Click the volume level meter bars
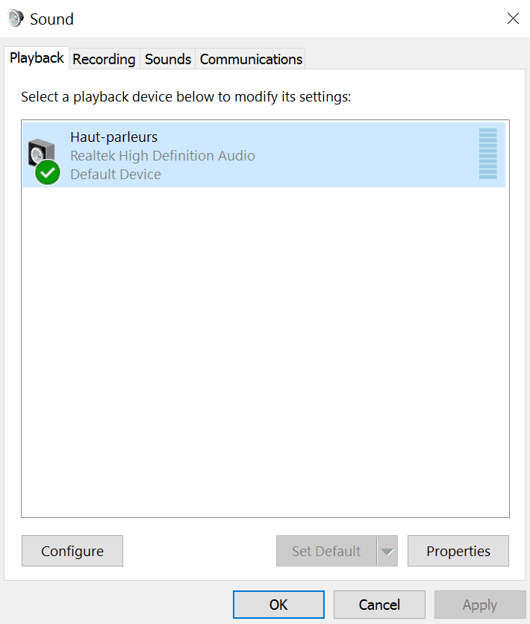The height and width of the screenshot is (624, 530). (489, 155)
